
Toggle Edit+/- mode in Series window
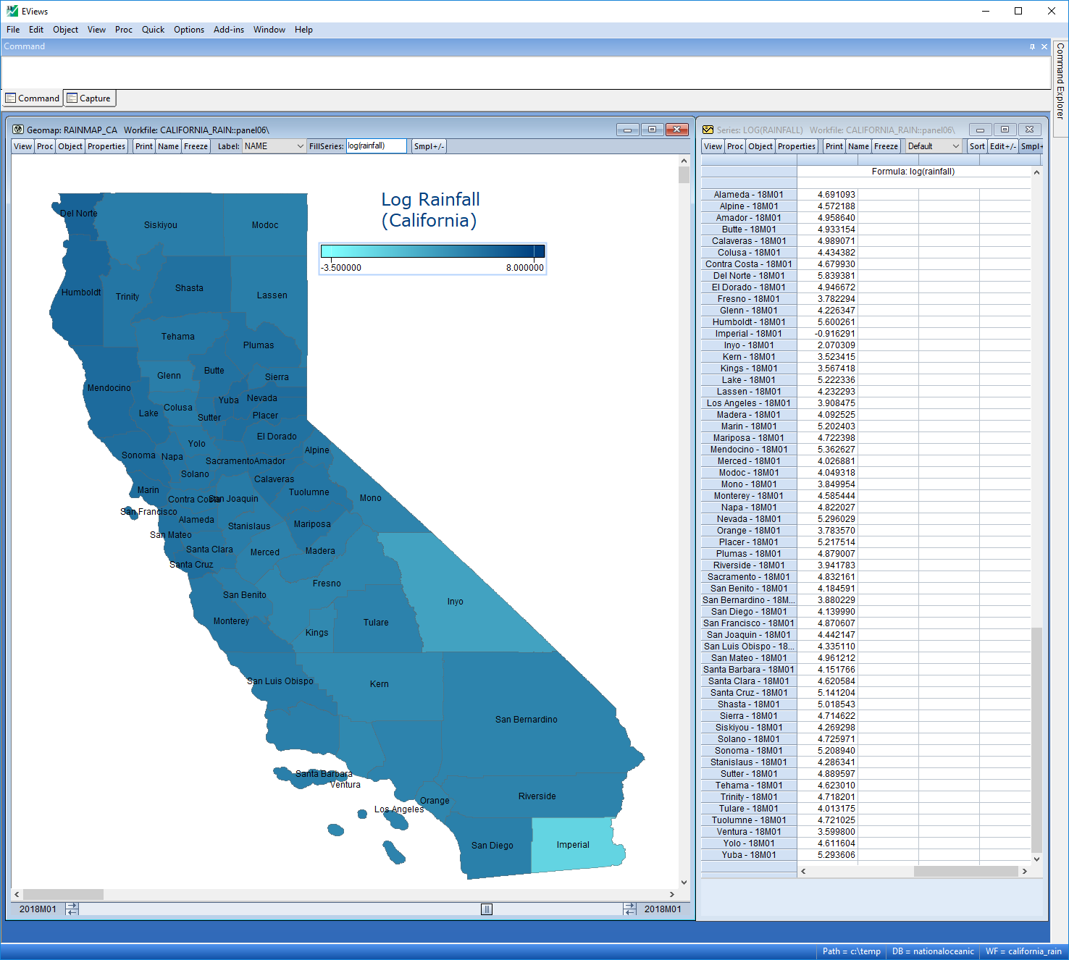1002,146
